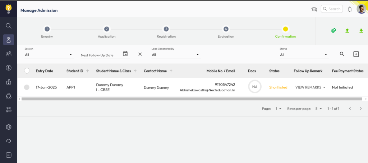The image size is (368, 163).
Task: Clear the follow-up date with X icon
Action: pos(140,54)
